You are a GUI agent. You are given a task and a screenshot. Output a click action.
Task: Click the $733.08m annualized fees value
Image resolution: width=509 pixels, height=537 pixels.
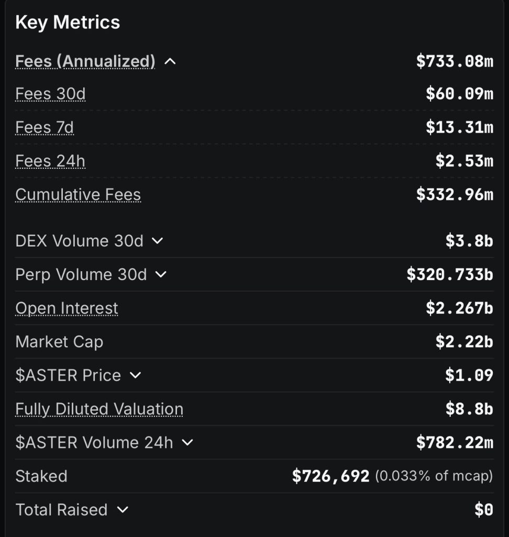(x=455, y=61)
